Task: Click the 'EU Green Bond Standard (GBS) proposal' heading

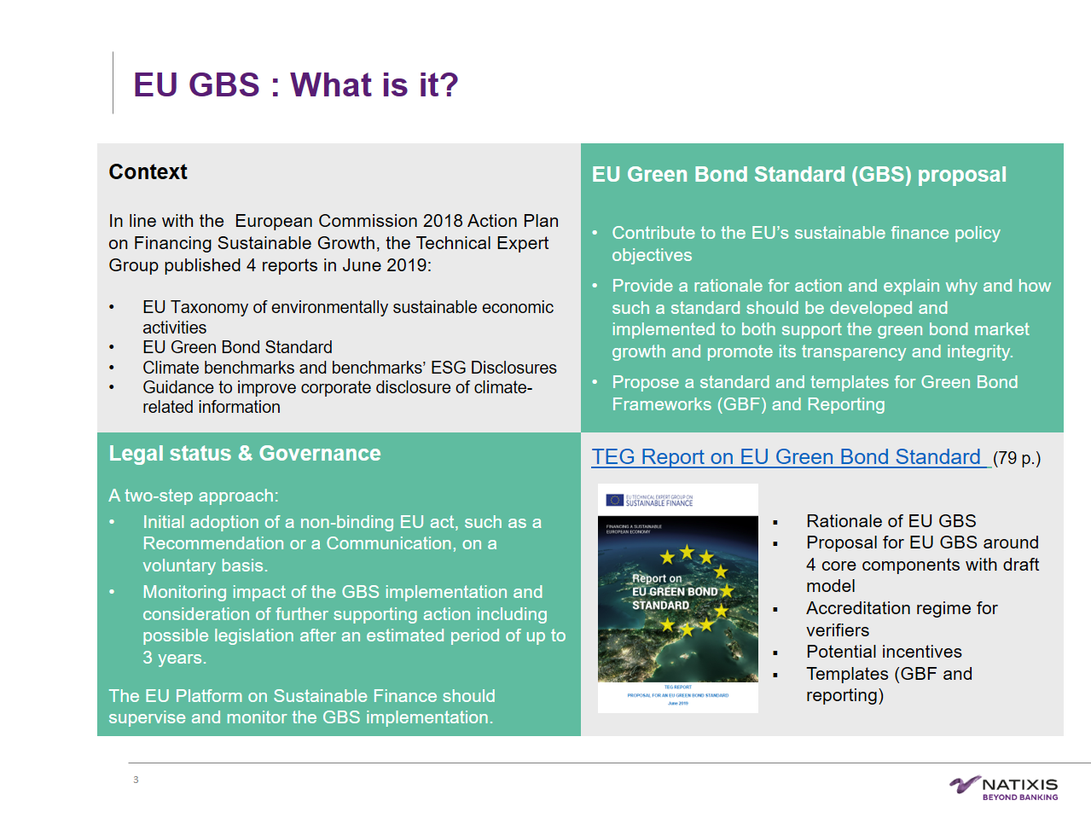Action: pos(798,175)
